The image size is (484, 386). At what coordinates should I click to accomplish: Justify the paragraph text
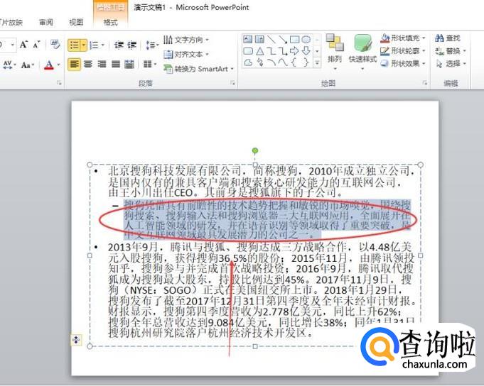[116, 64]
